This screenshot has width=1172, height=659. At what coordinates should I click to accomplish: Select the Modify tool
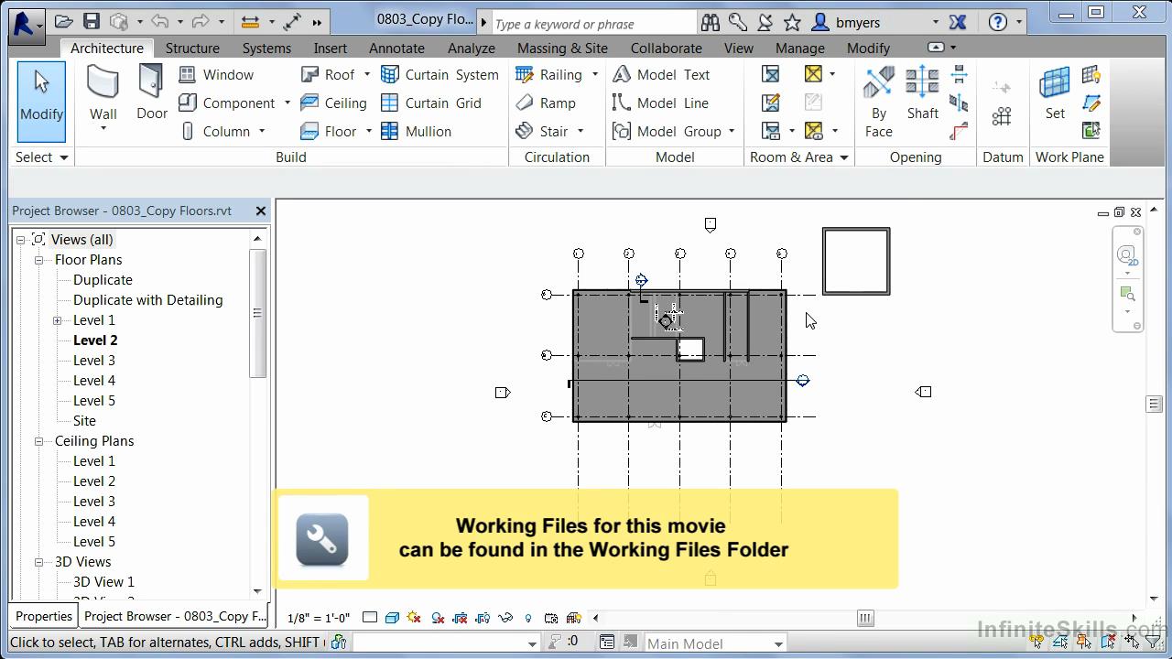point(41,101)
